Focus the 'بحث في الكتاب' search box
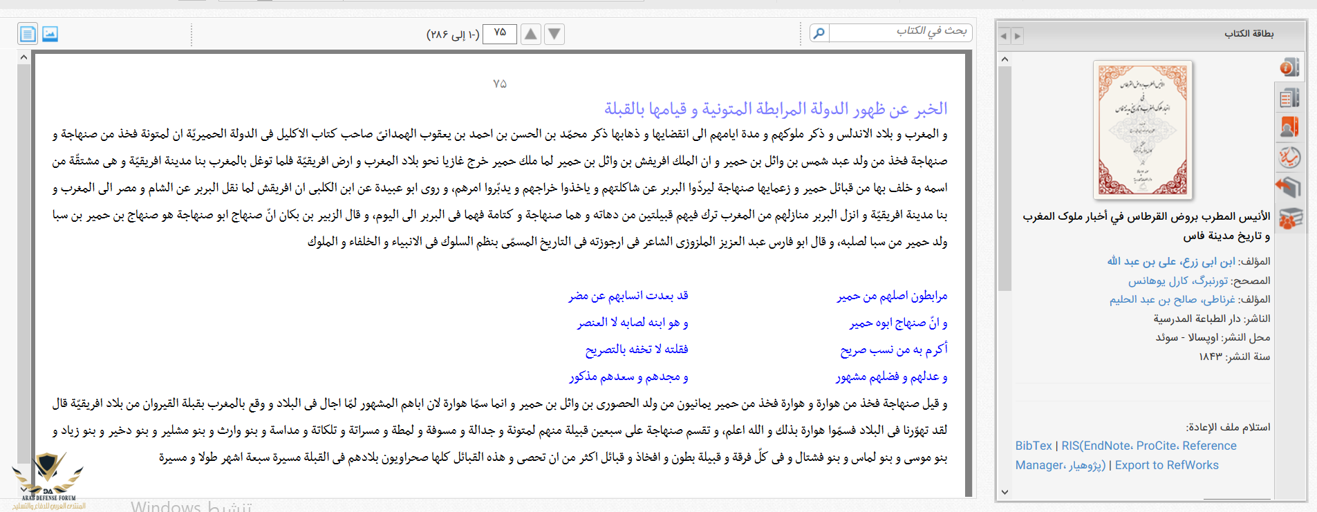1317x512 pixels. pyautogui.click(x=899, y=32)
